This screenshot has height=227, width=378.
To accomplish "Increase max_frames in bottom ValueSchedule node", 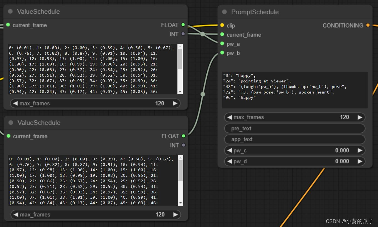I will [175, 215].
